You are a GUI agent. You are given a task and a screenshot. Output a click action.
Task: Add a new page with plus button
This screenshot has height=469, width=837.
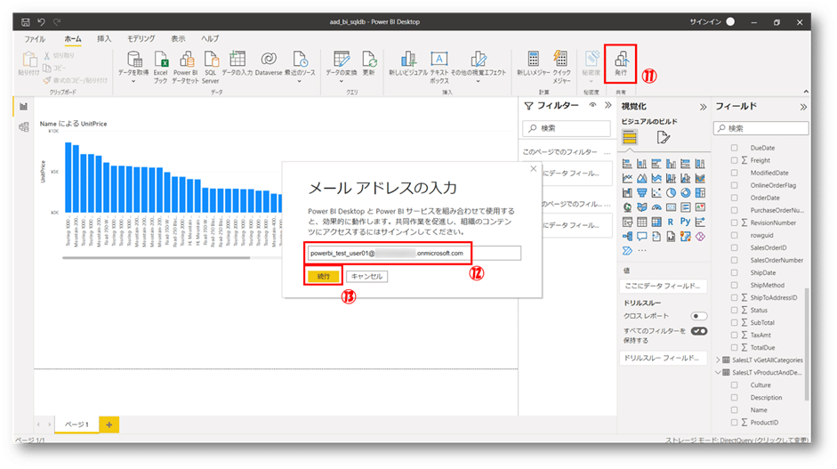pyautogui.click(x=109, y=425)
